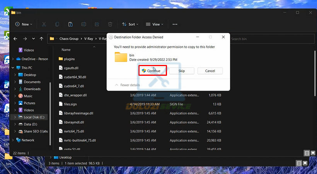Viewport: 317px width, 174px height.
Task: Expand the This PC tree node
Action: pyautogui.click(x=14, y=68)
